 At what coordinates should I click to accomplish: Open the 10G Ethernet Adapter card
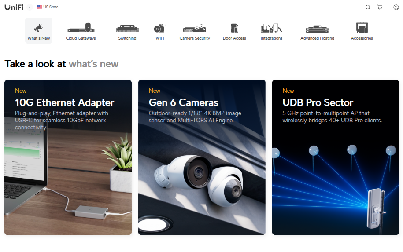pos(68,157)
